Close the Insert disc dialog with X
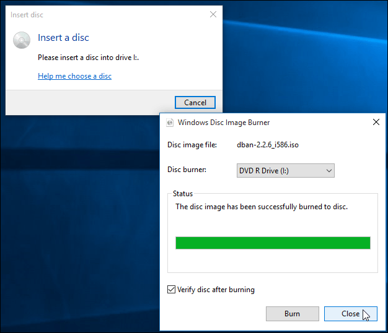The width and height of the screenshot is (388, 333). [213, 14]
